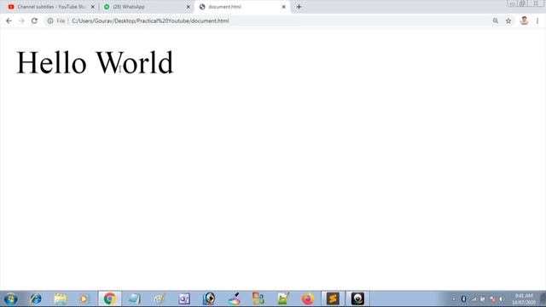Click the browser forward arrow
The image size is (546, 307).
coord(21,20)
